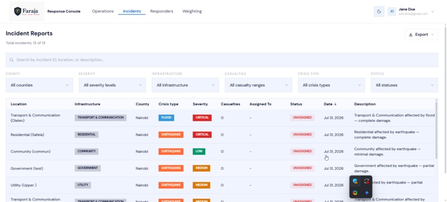
Task: Click the GOVERNMENT infrastructure tag
Action: [88, 168]
